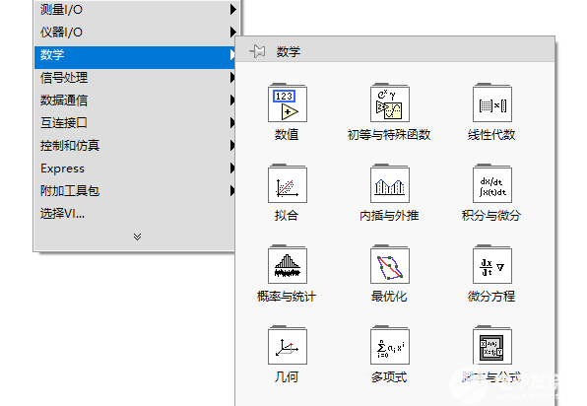This screenshot has height=406, width=587.
Task: Open the 几何 geometry palette icon
Action: (x=288, y=345)
